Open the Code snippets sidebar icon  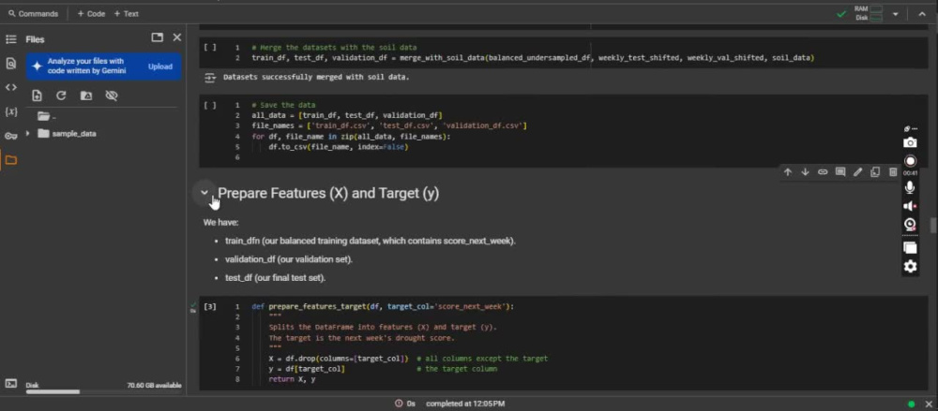(x=10, y=87)
